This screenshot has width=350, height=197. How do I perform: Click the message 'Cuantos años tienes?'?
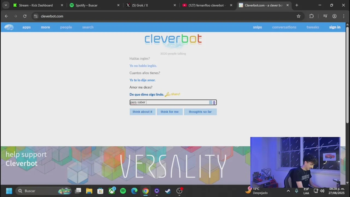[145, 73]
